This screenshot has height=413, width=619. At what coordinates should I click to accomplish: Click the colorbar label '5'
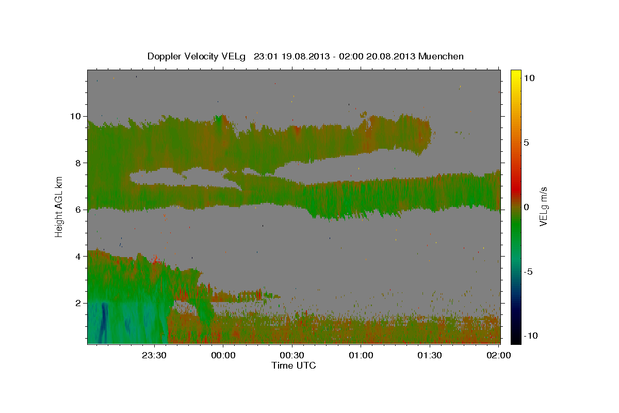[526, 142]
